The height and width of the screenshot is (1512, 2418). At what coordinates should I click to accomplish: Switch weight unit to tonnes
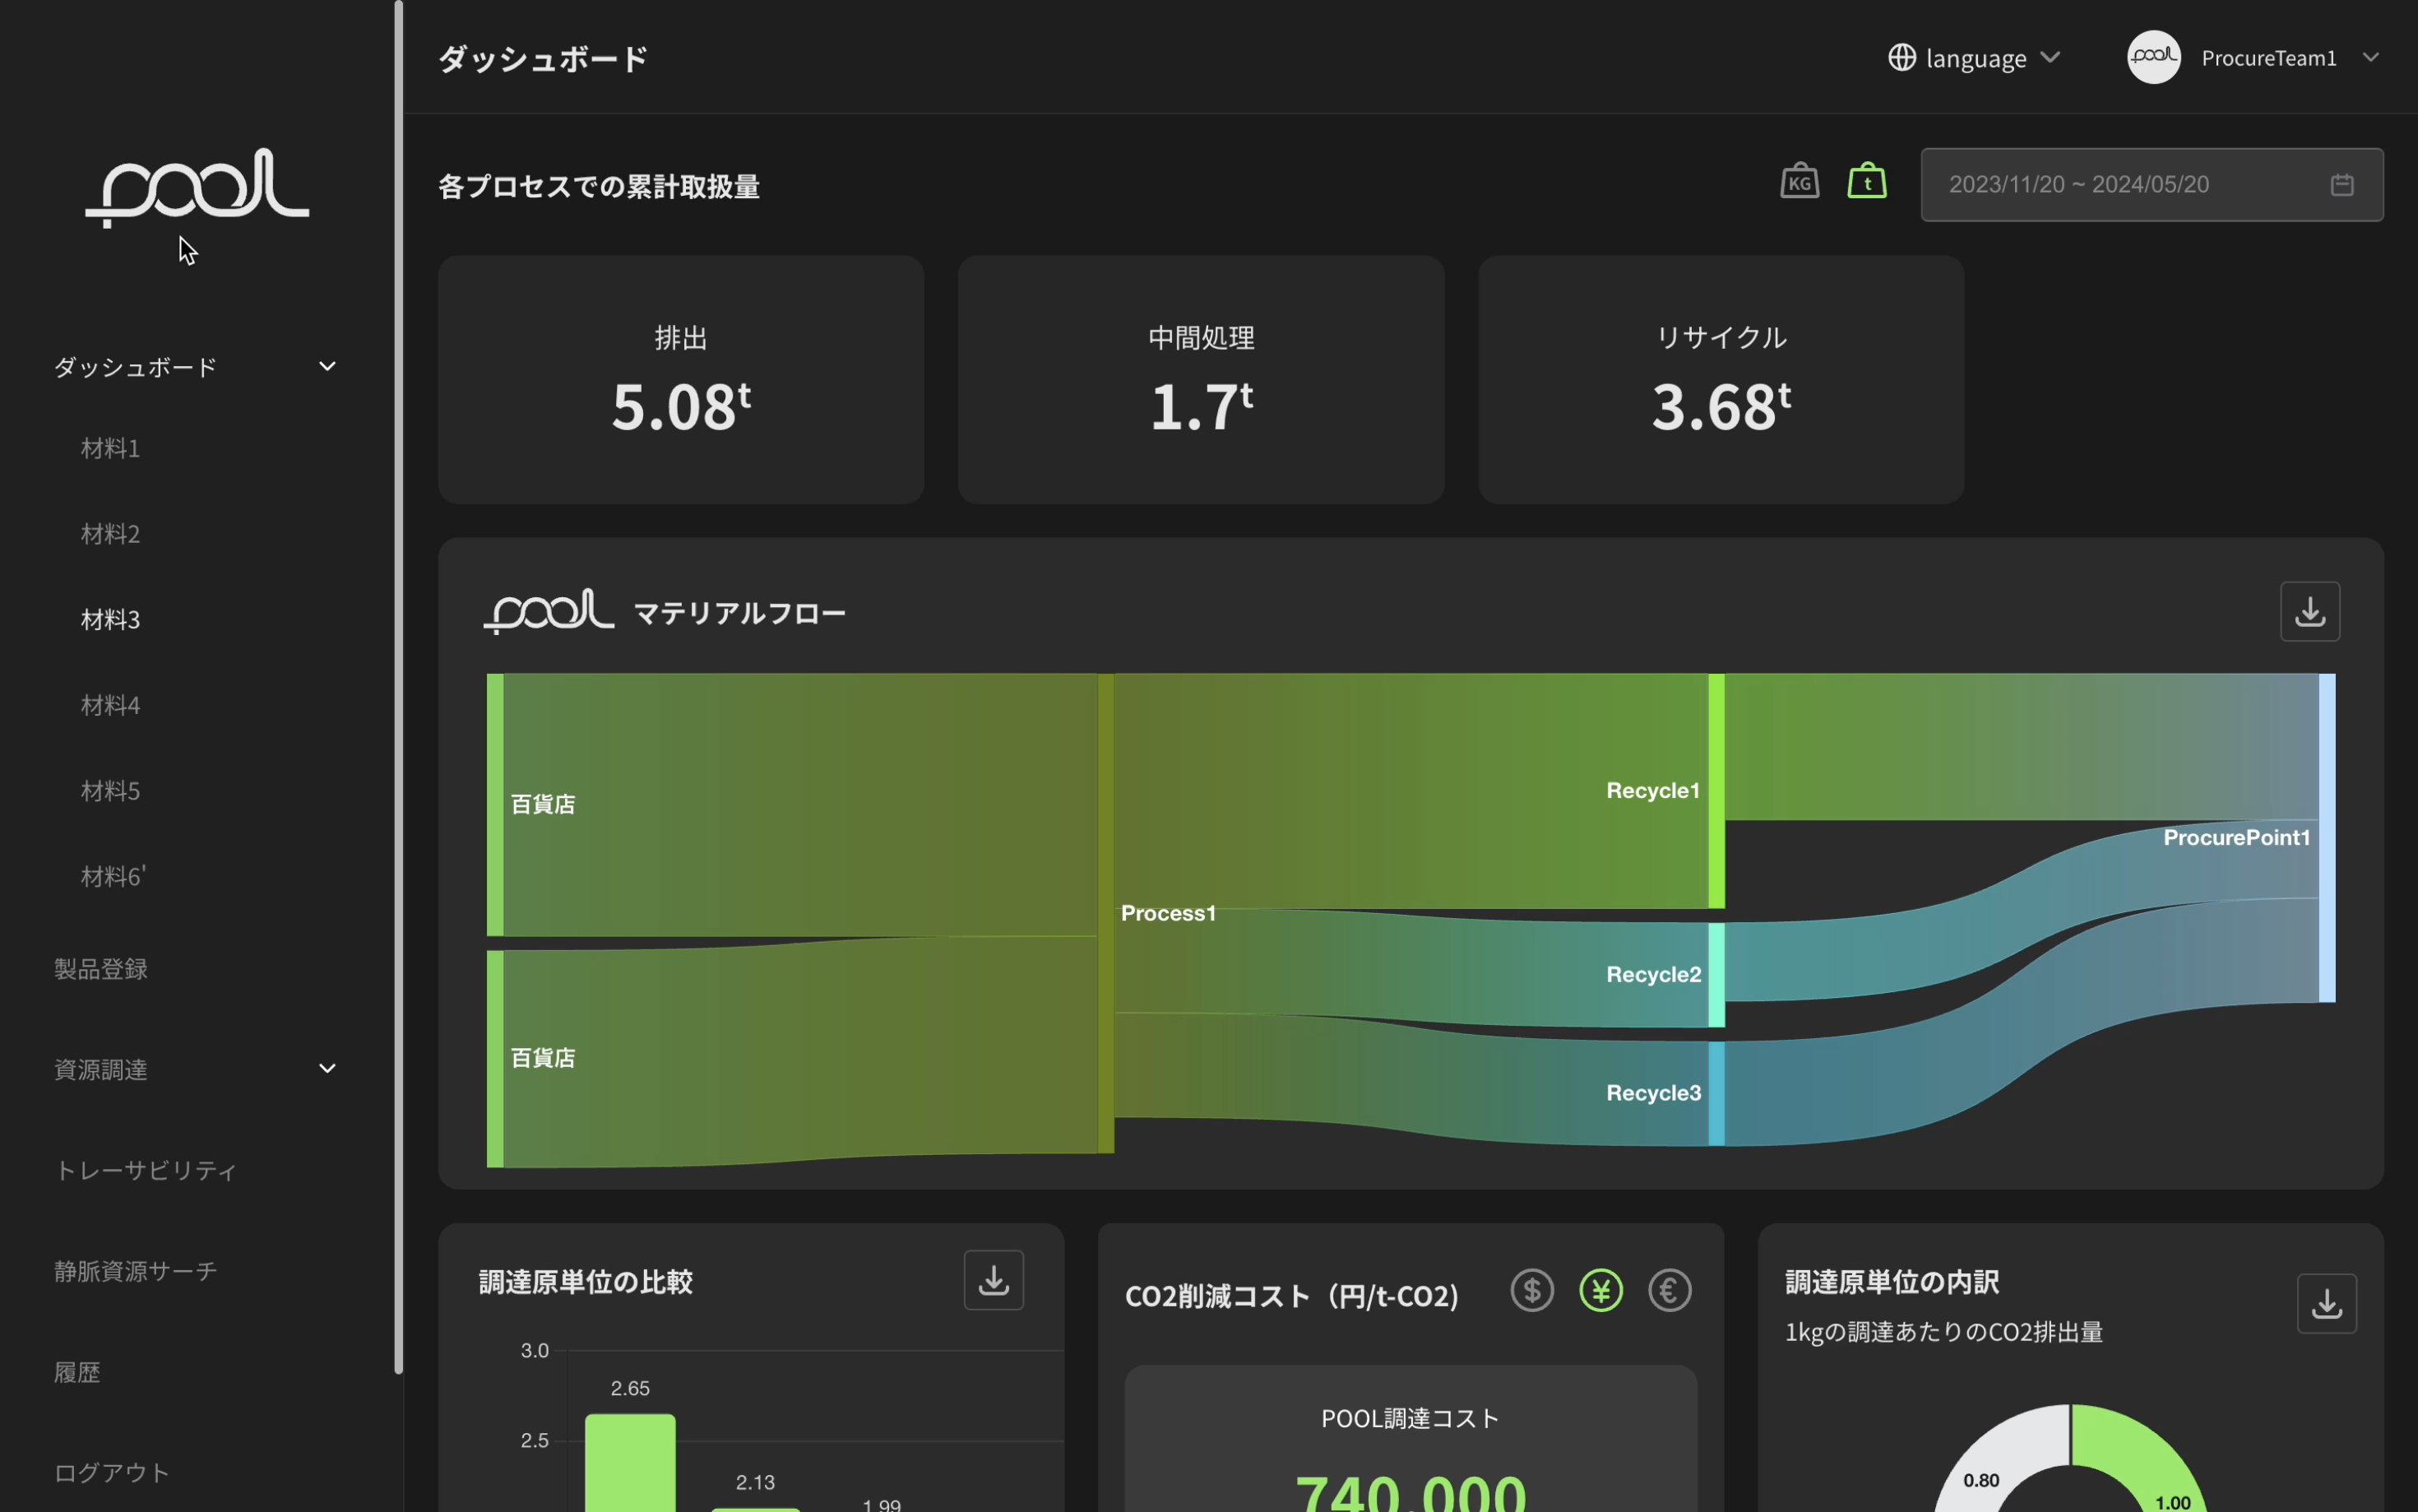click(1866, 181)
